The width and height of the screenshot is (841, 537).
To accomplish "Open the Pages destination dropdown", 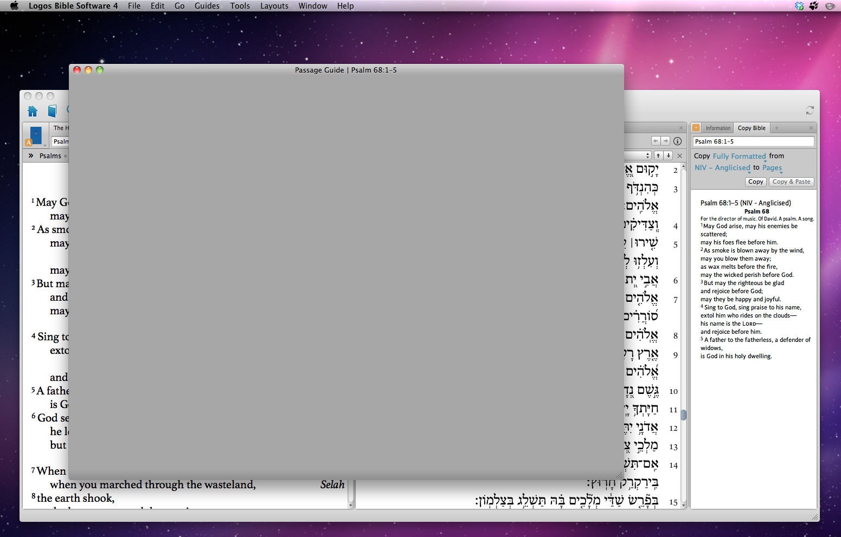I will coord(772,168).
